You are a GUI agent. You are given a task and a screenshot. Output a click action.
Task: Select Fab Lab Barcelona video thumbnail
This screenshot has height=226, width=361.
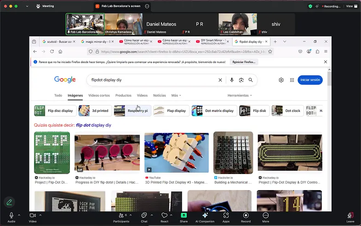pos(85,24)
